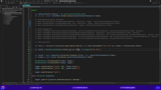The width and height of the screenshot is (161, 90).
Task: Open the Package Manager Console tab
Action: tap(10, 84)
